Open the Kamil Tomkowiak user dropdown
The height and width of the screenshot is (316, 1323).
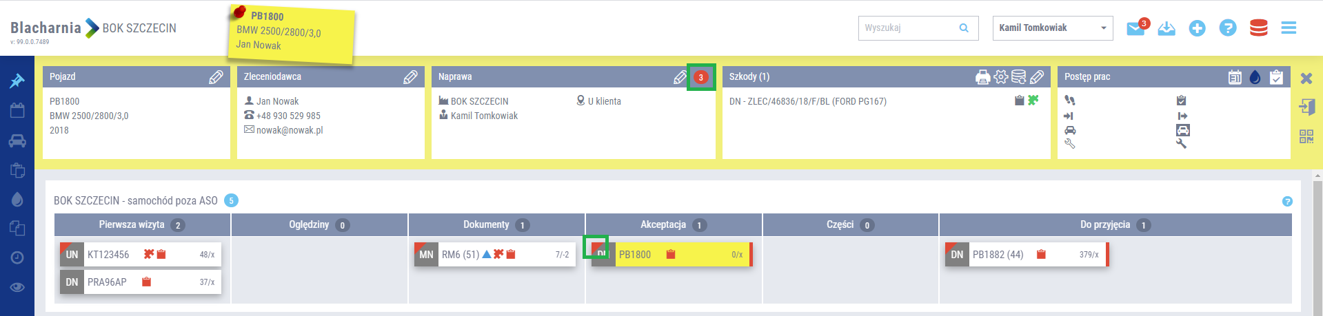click(1052, 28)
